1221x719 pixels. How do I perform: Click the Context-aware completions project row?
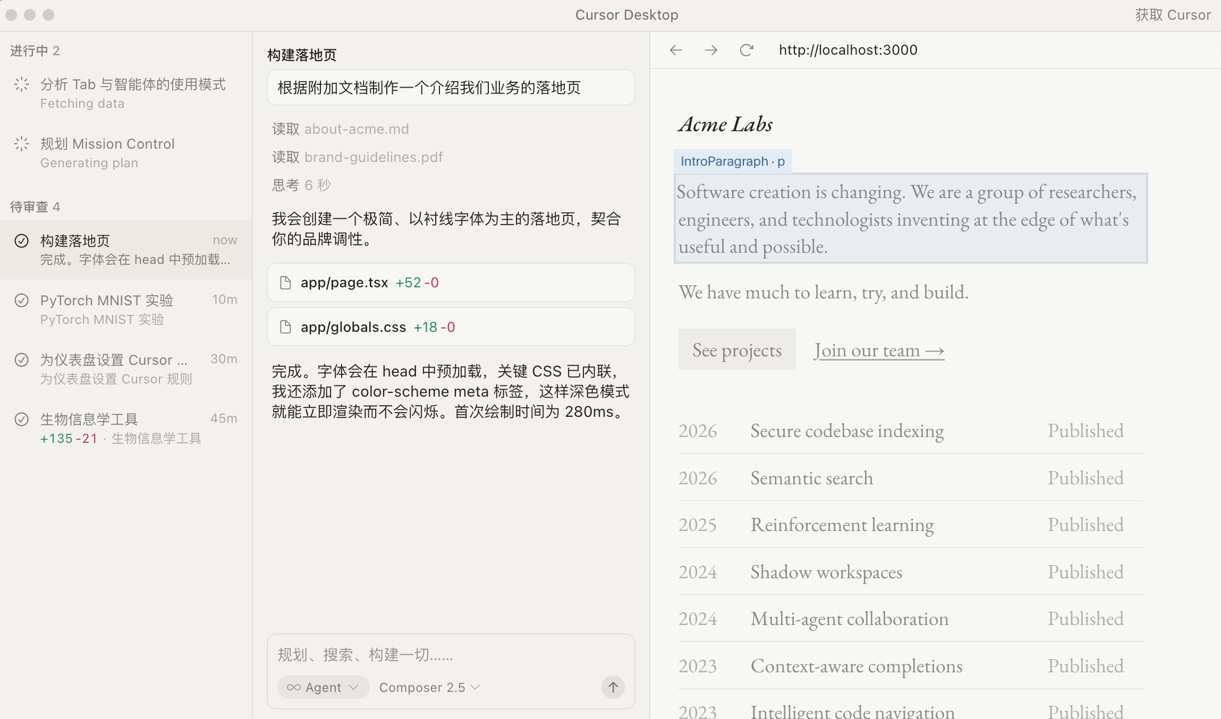click(x=911, y=666)
